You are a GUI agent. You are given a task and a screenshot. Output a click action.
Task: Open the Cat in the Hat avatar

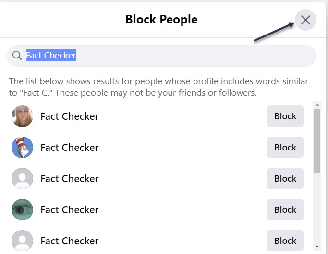coord(22,148)
